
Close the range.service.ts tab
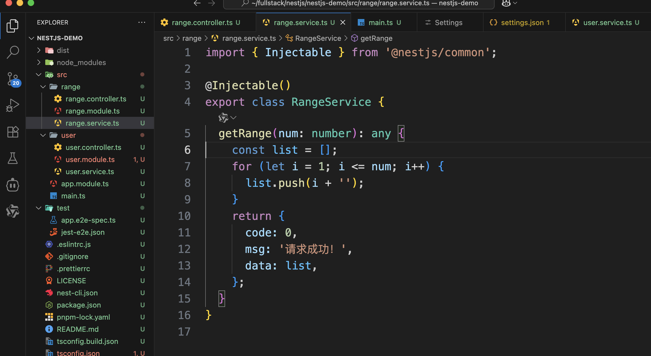(x=343, y=23)
